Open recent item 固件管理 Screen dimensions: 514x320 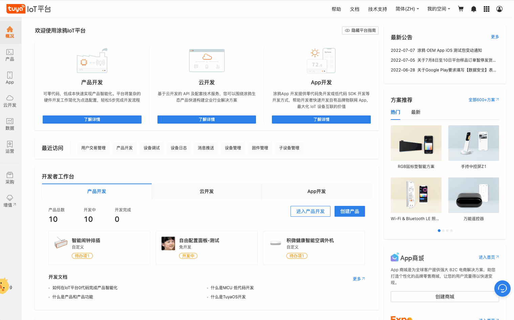(x=260, y=148)
